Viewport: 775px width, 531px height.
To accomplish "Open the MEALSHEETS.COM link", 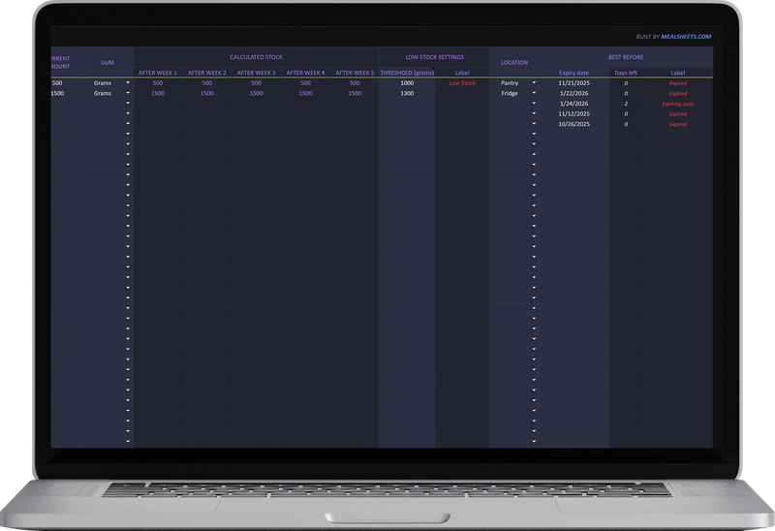I will click(x=686, y=37).
